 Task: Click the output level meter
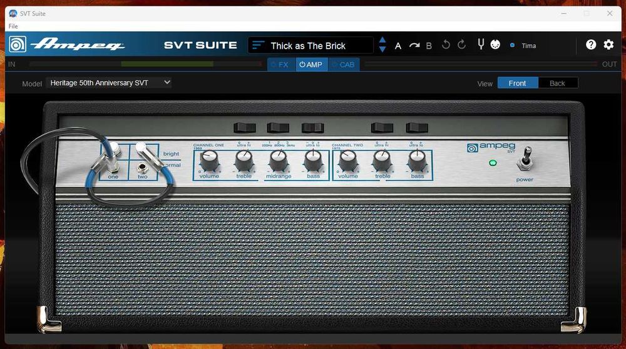(x=481, y=64)
